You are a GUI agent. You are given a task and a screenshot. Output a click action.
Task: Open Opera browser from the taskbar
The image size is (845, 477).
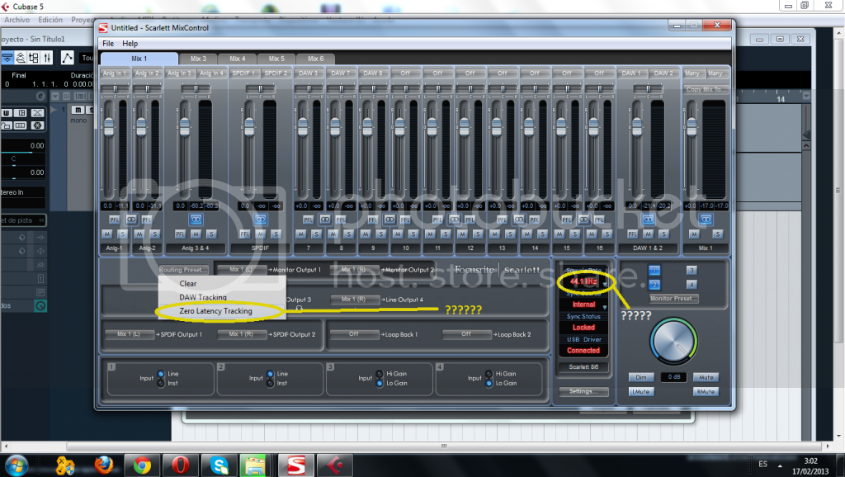[181, 465]
